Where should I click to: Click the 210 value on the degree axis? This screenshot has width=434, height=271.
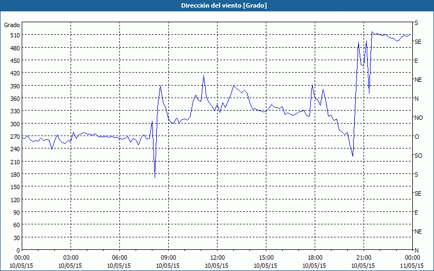click(x=15, y=162)
